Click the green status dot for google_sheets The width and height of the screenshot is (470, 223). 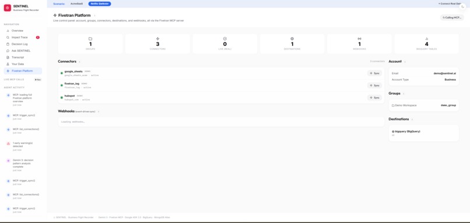(62, 73)
